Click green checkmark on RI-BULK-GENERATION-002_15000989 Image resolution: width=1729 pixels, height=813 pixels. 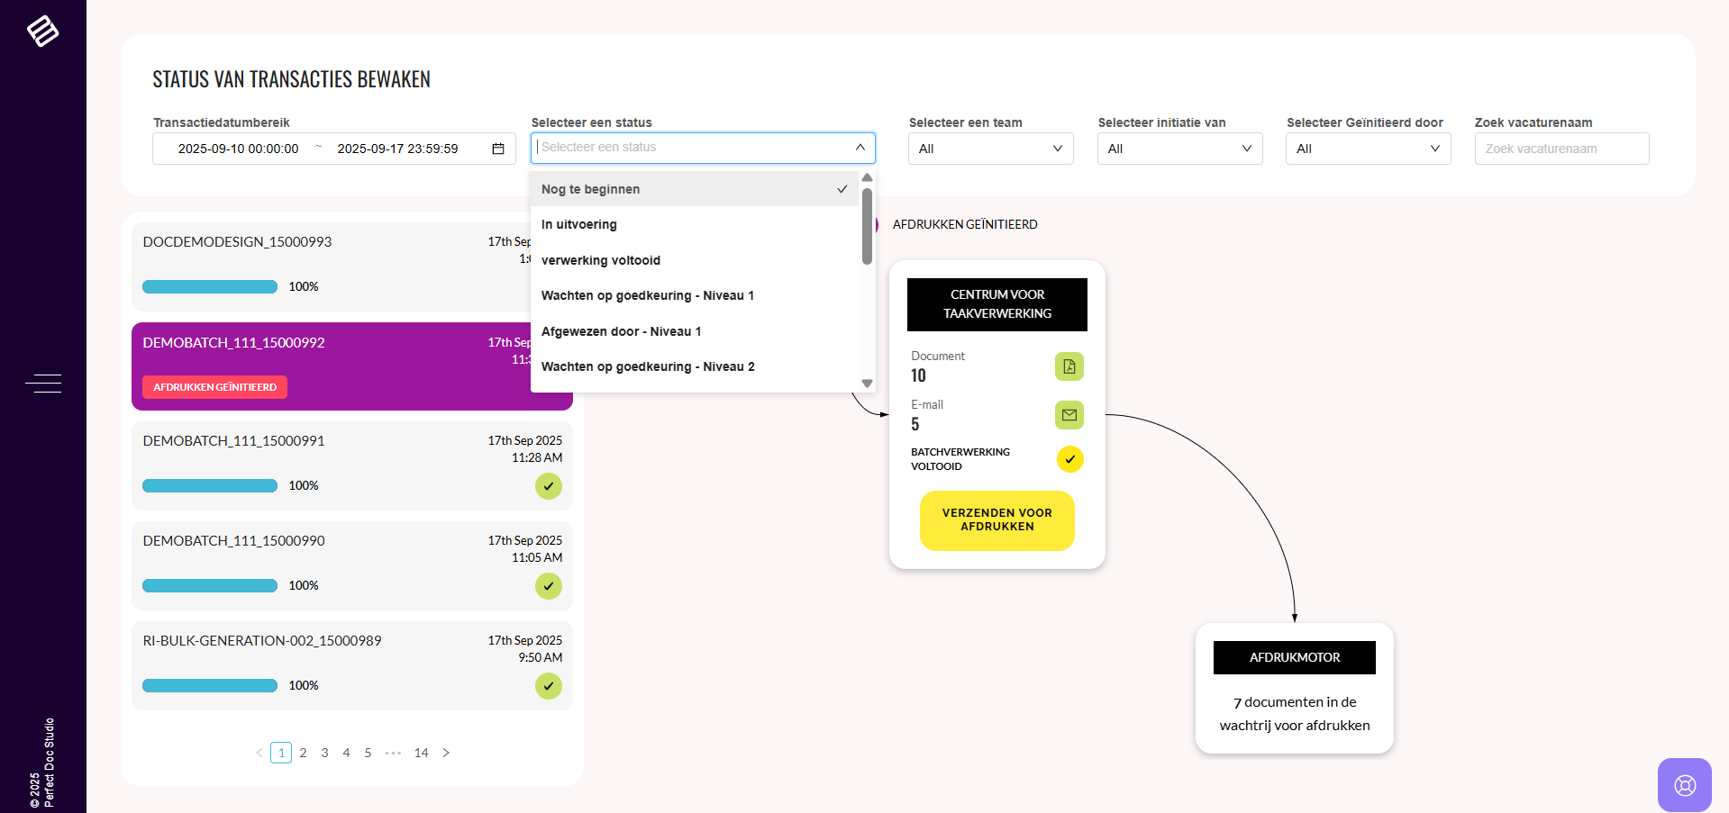[548, 686]
